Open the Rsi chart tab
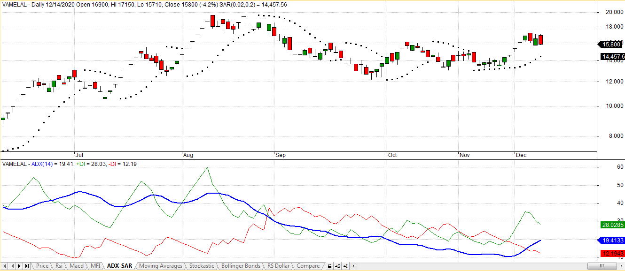625x271 pixels. [59, 266]
